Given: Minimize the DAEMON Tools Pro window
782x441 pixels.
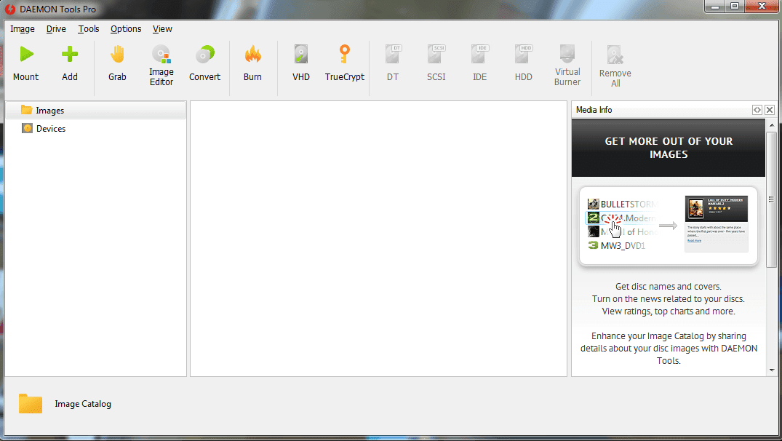Looking at the screenshot, I should 715,7.
